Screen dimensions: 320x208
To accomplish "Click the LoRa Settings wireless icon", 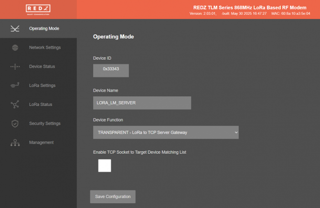I will click(15, 85).
